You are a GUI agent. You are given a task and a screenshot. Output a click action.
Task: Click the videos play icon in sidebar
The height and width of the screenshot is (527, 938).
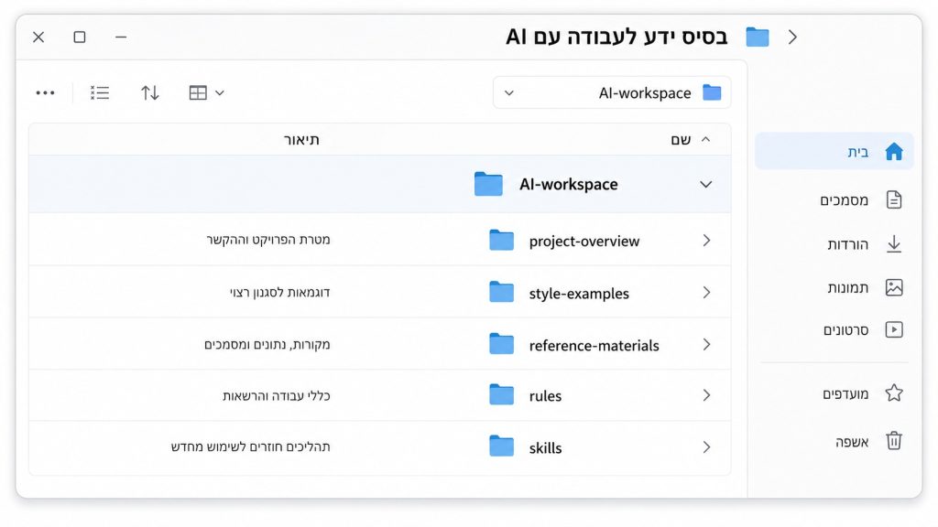click(x=894, y=329)
